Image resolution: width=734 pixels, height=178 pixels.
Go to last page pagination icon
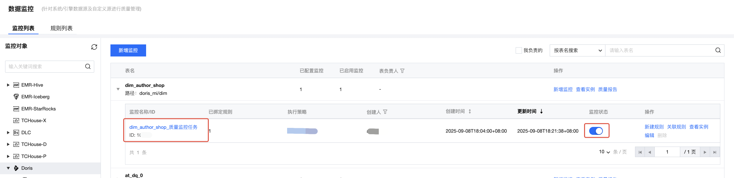715,152
